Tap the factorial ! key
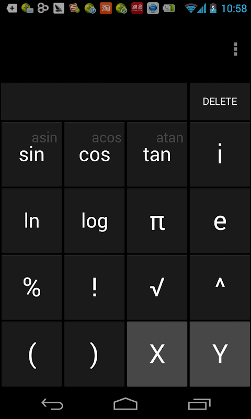 coord(95,287)
